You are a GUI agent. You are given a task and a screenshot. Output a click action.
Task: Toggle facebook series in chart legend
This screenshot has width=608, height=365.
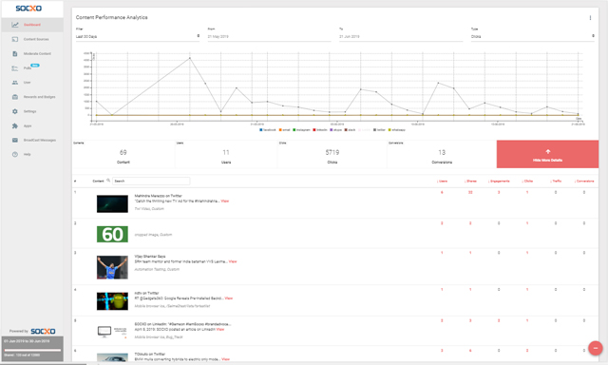pyautogui.click(x=268, y=130)
